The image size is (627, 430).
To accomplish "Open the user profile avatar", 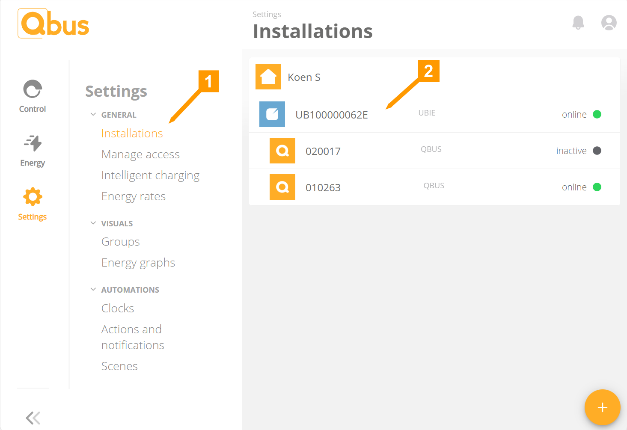I will coord(609,22).
